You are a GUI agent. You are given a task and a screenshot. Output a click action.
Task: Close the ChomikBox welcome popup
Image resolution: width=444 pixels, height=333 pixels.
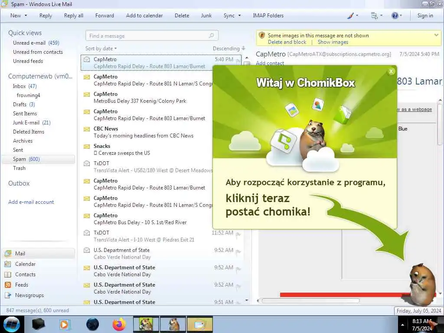pyautogui.click(x=391, y=72)
